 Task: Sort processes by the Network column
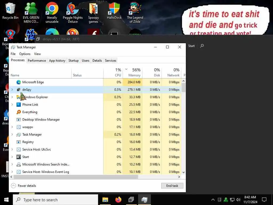[x=172, y=73]
